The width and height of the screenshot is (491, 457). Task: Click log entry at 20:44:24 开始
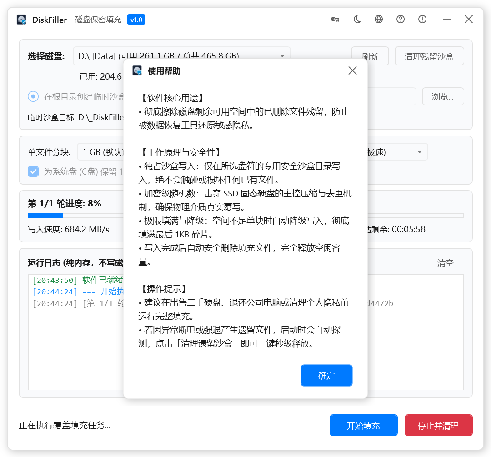[x=78, y=291]
